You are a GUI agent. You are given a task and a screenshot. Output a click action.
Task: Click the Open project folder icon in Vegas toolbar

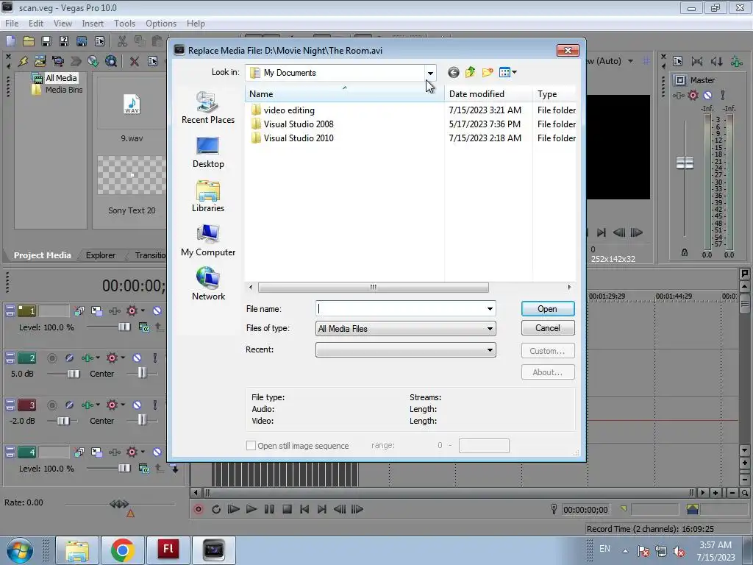pos(29,41)
